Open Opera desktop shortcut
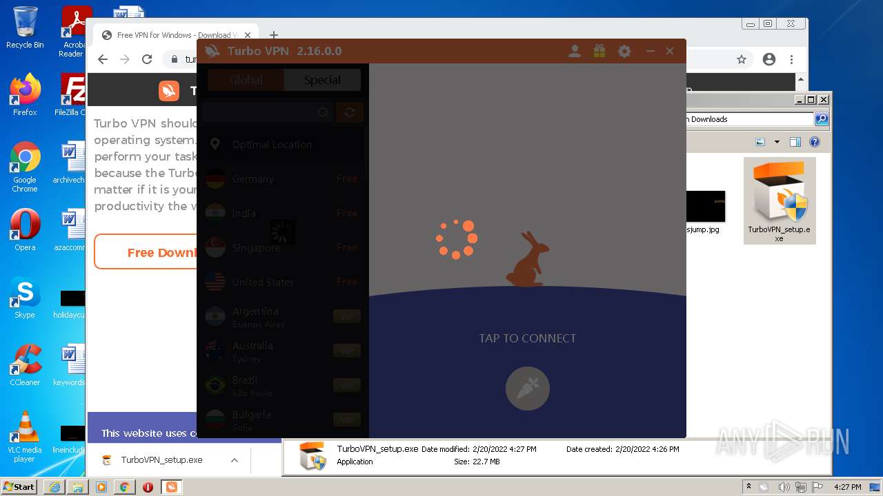This screenshot has height=496, width=883. coord(25,229)
